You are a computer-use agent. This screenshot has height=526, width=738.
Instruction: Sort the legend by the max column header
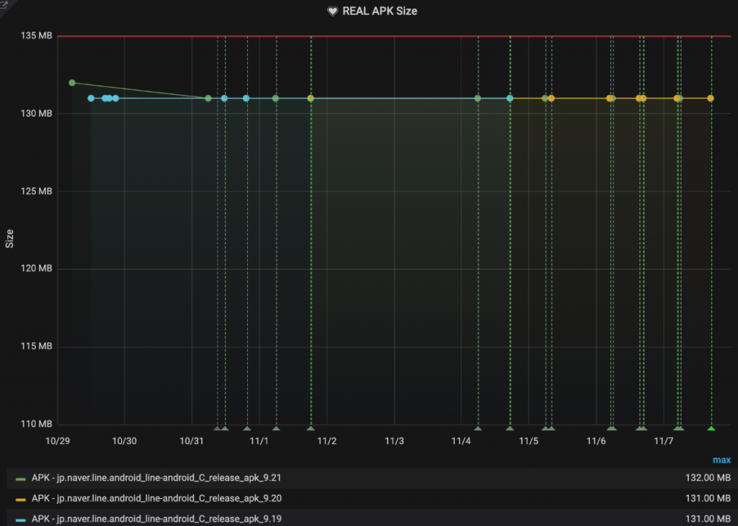[x=721, y=460]
